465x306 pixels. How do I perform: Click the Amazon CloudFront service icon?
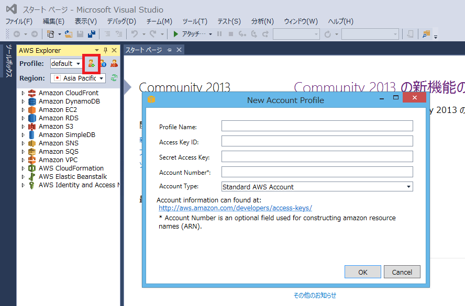click(x=32, y=93)
